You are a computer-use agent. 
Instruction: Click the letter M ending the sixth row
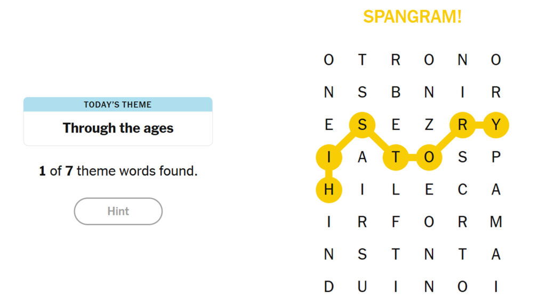pyautogui.click(x=496, y=222)
